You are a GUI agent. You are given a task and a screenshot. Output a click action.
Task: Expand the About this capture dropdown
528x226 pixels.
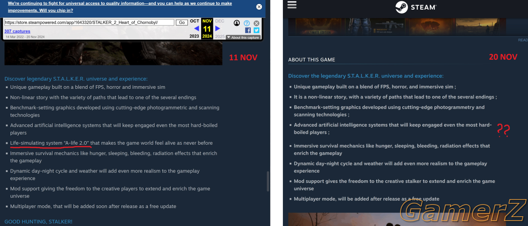[243, 37]
